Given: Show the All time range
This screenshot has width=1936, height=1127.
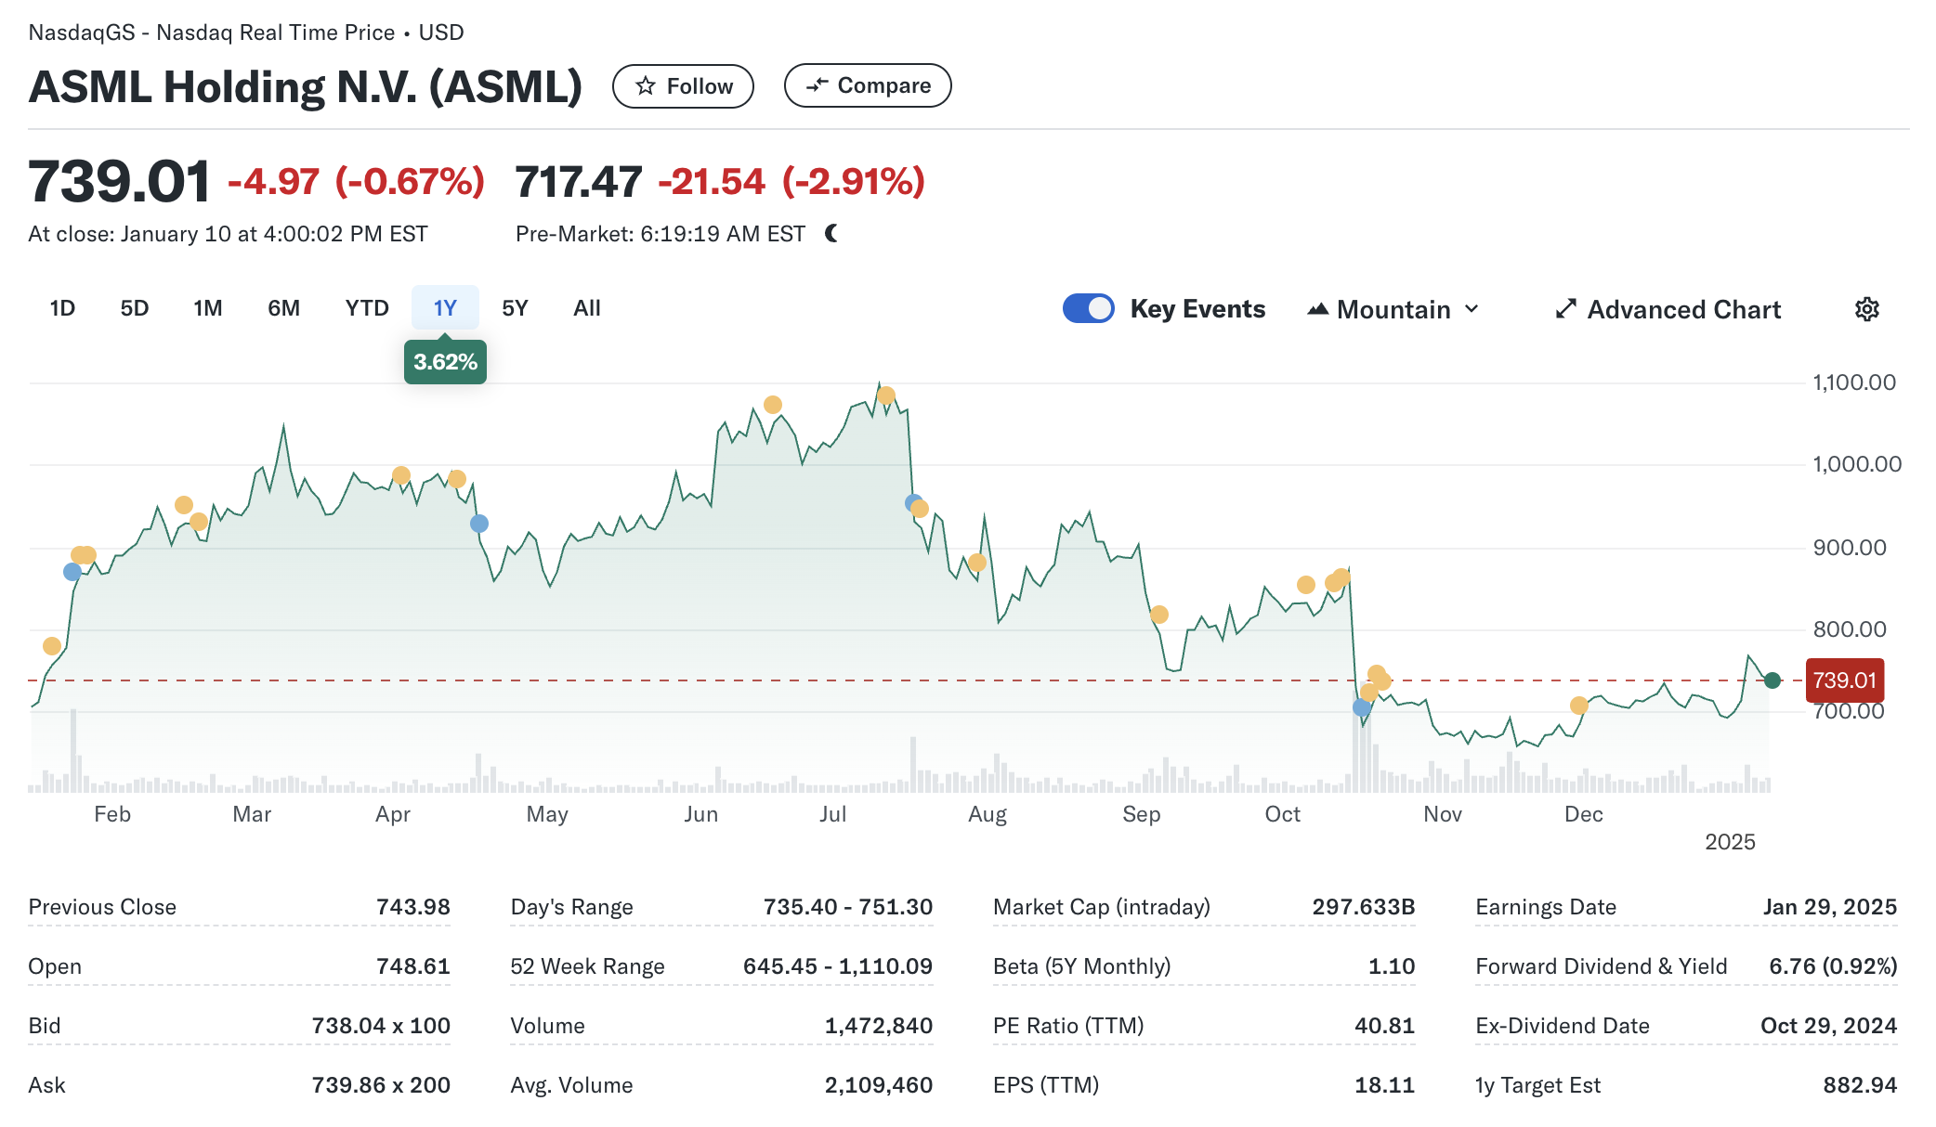Looking at the screenshot, I should (x=587, y=308).
